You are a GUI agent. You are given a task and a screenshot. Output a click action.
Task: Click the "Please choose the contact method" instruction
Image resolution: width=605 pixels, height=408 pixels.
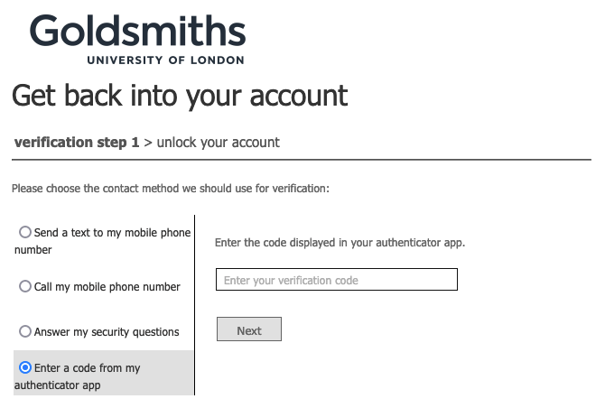[x=171, y=189]
